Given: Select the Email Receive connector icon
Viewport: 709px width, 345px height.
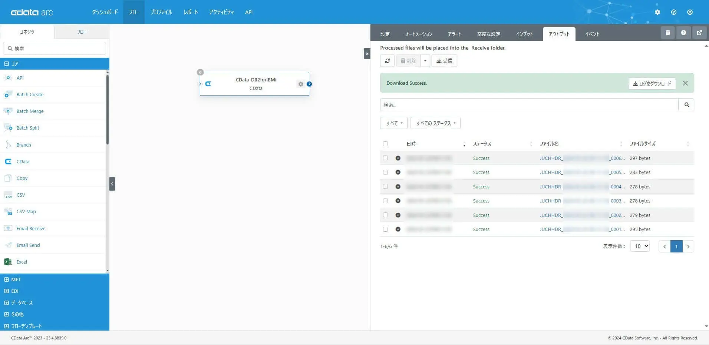Looking at the screenshot, I should point(8,228).
